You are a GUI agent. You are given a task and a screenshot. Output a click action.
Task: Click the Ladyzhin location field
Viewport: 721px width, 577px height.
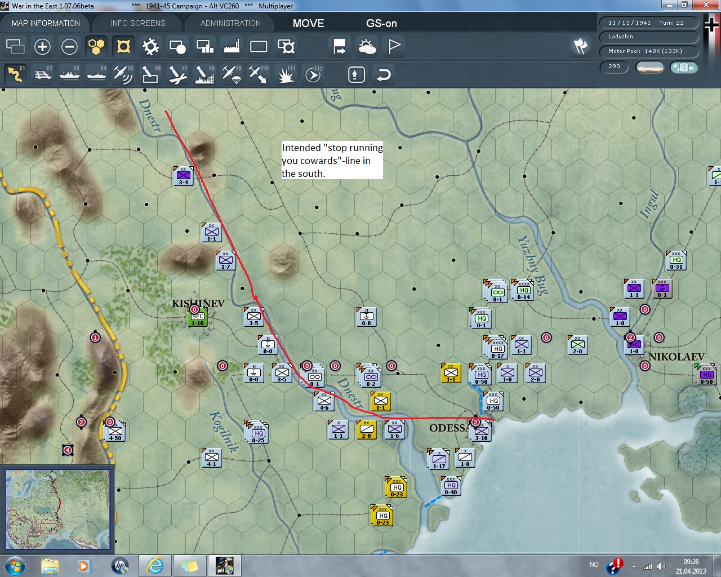click(x=649, y=37)
